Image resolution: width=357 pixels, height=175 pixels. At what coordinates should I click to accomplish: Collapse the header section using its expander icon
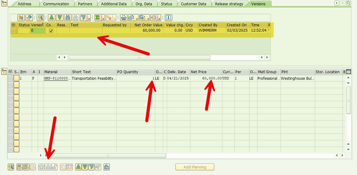4,3
